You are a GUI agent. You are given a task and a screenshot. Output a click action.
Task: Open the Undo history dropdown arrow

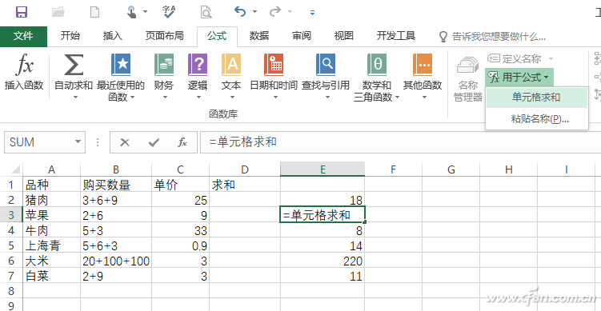tap(255, 12)
